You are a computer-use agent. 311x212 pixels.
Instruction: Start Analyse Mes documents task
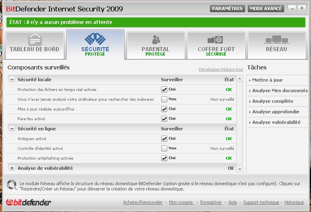tap(280, 91)
